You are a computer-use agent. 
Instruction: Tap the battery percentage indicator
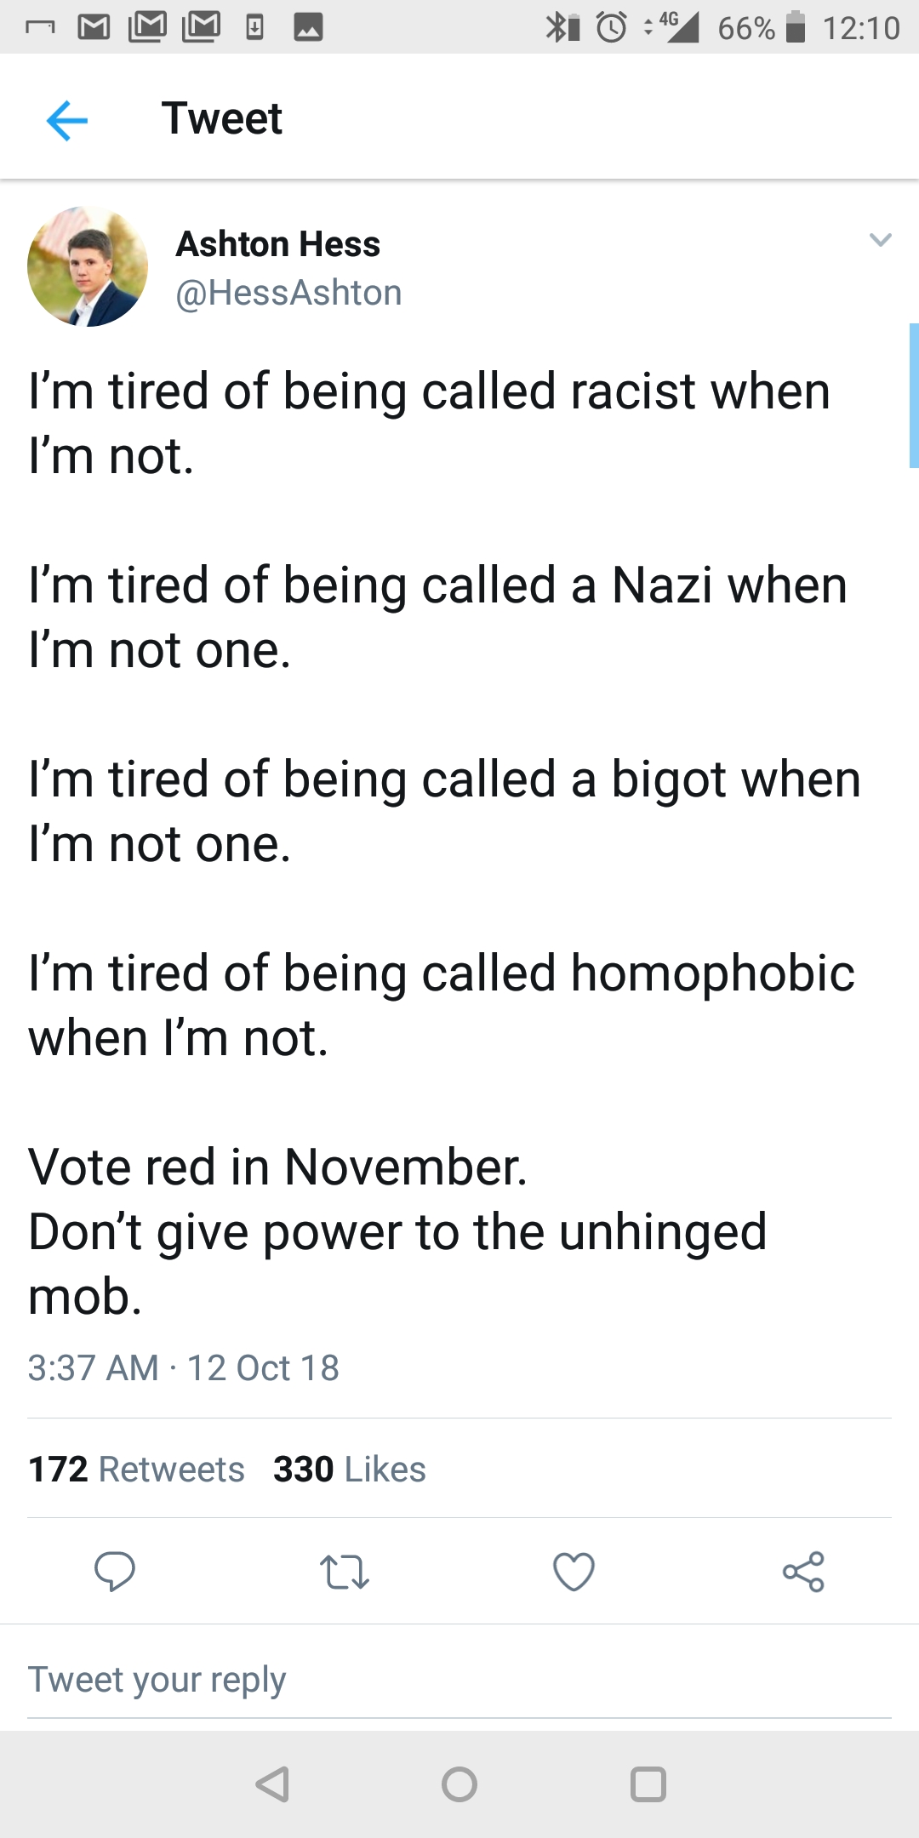(x=746, y=28)
